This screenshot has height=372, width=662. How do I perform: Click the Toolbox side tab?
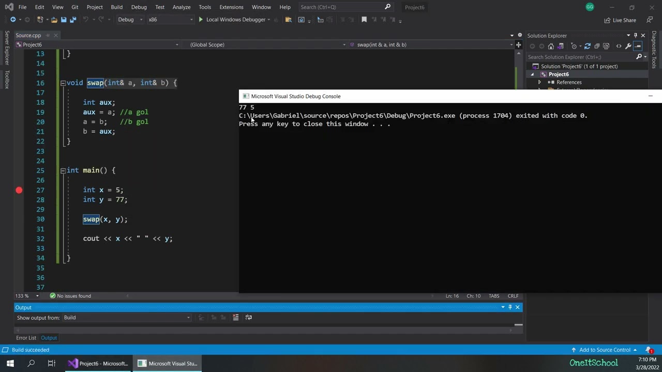pyautogui.click(x=7, y=79)
